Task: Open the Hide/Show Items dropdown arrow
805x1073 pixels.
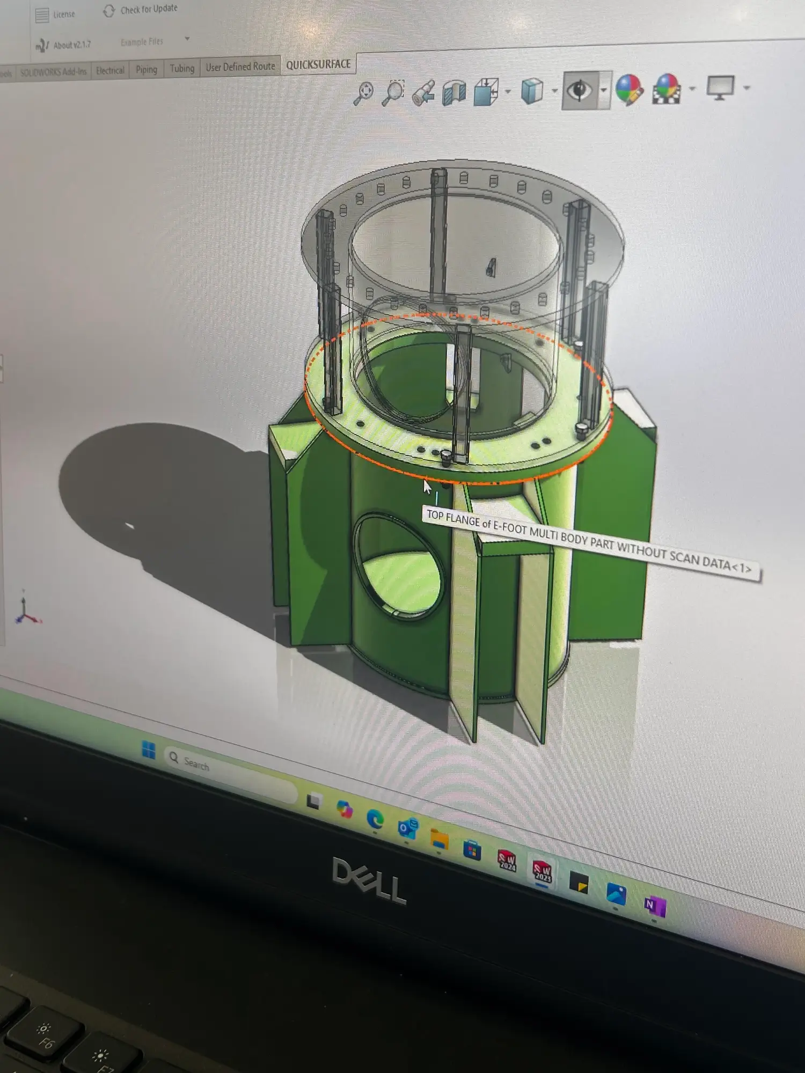Action: click(604, 90)
